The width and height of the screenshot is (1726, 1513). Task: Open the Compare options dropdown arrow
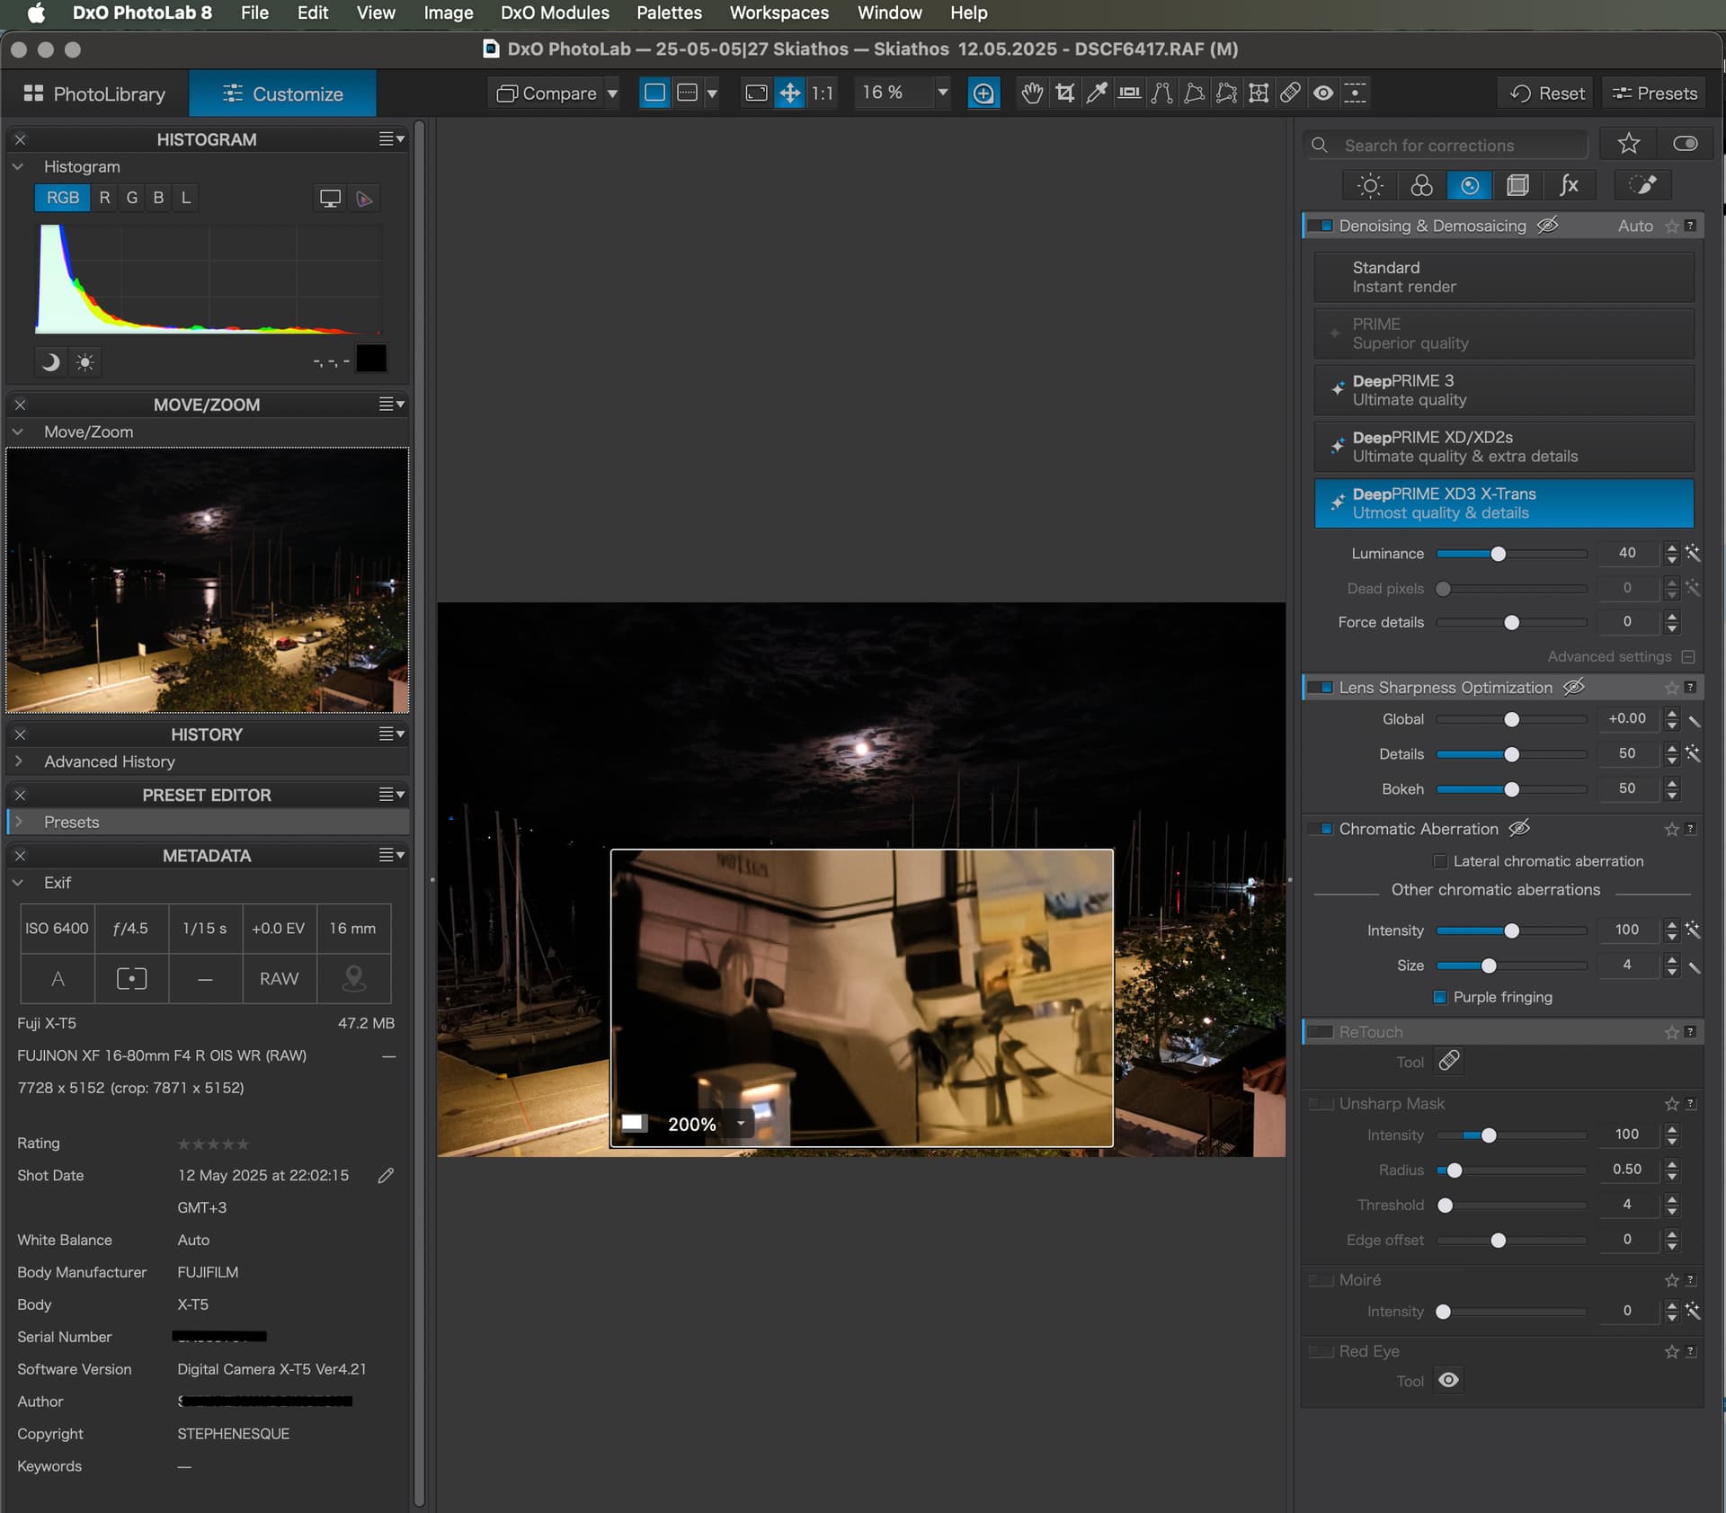tap(612, 93)
